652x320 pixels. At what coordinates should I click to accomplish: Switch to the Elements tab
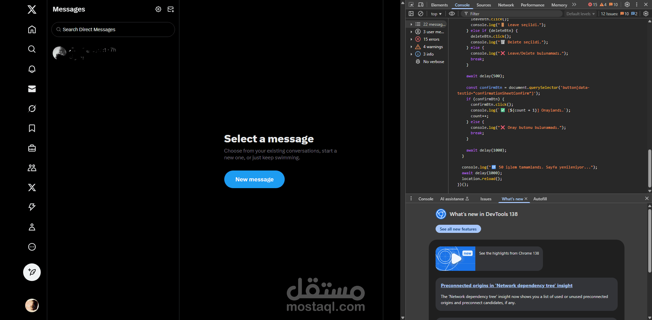tap(439, 5)
